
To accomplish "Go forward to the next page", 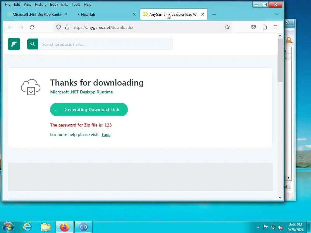I will pos(21,27).
